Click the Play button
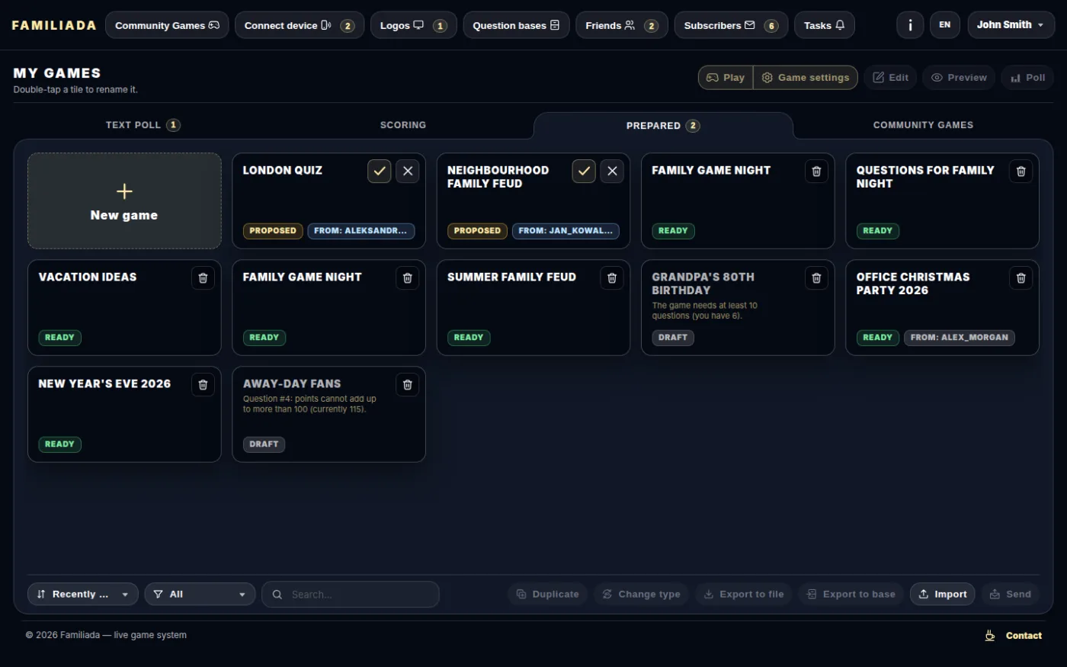The image size is (1067, 667). point(726,78)
